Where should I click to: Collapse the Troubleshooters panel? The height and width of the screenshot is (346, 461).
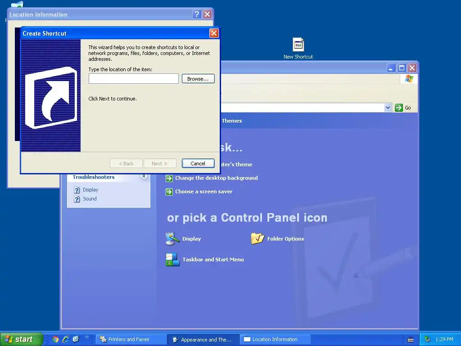point(144,177)
